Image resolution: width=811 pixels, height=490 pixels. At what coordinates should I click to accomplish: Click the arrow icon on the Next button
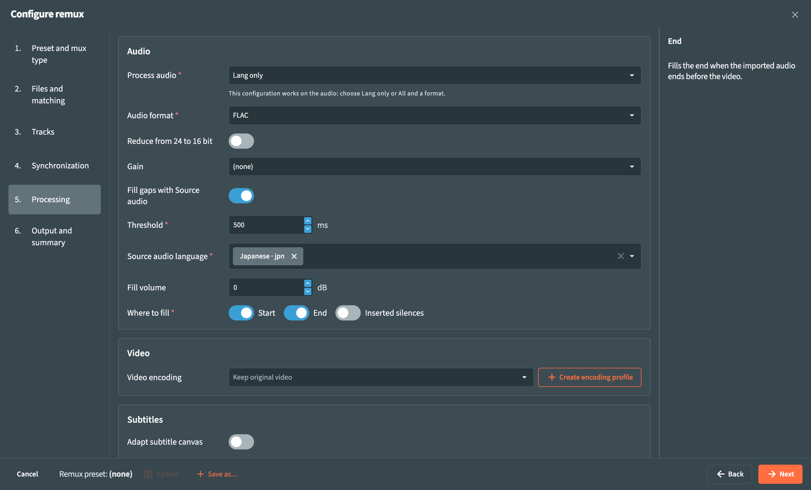[x=771, y=474]
